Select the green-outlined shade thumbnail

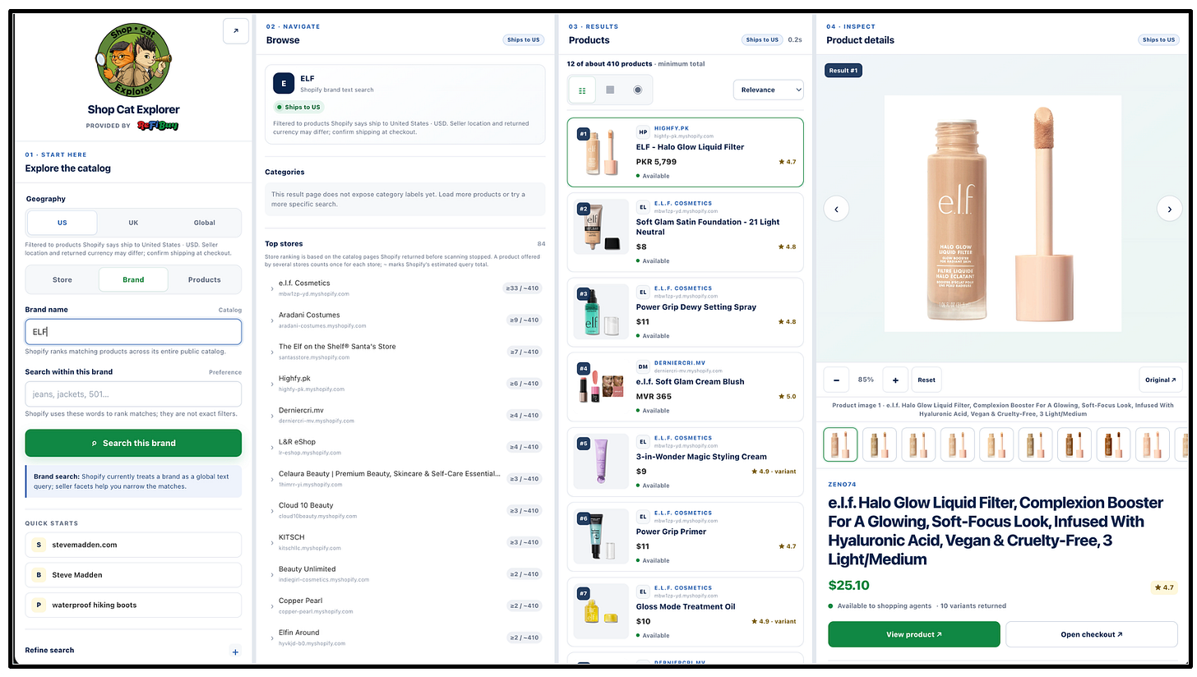coord(840,444)
